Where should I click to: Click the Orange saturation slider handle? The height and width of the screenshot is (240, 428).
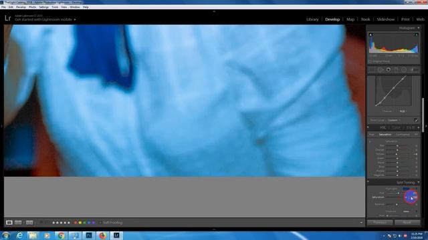[397, 150]
